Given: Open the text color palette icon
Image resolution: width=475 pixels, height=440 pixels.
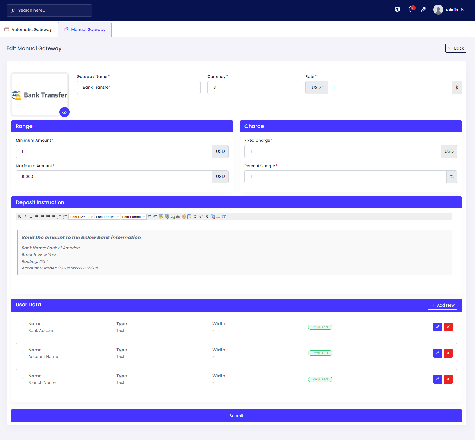Looking at the screenshot, I should point(184,217).
